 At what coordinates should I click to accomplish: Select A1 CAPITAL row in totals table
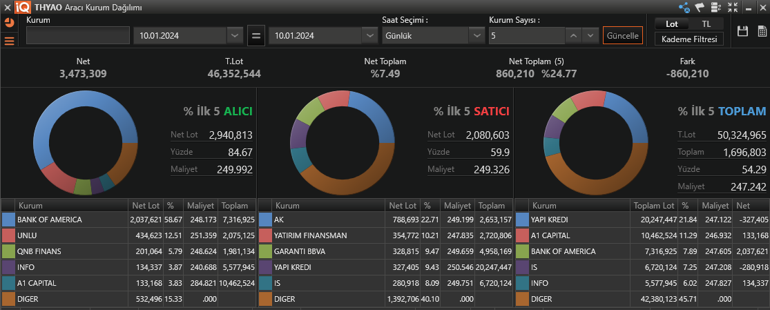click(x=642, y=236)
